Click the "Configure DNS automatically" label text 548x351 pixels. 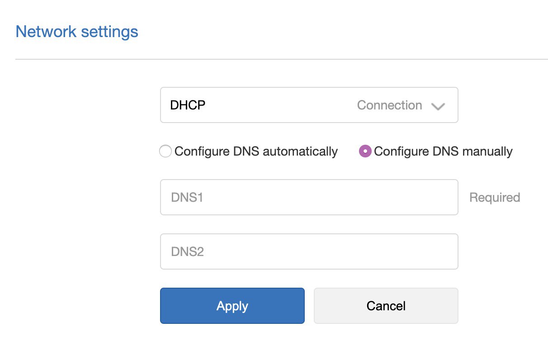coord(256,151)
